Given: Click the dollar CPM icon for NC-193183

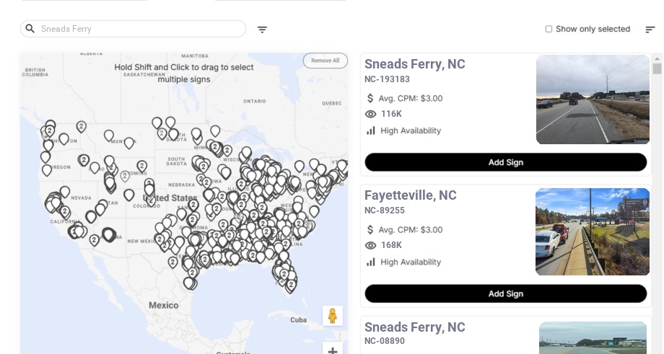Looking at the screenshot, I should tap(370, 98).
